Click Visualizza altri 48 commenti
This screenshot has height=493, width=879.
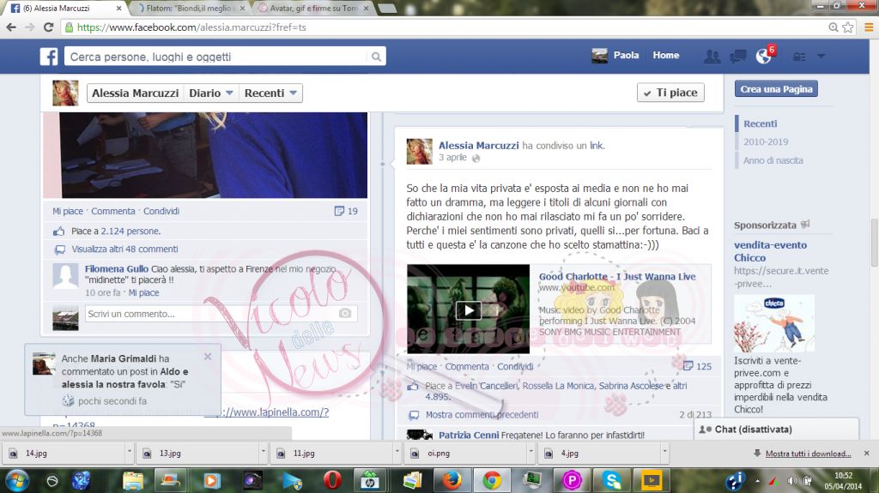[x=124, y=250]
